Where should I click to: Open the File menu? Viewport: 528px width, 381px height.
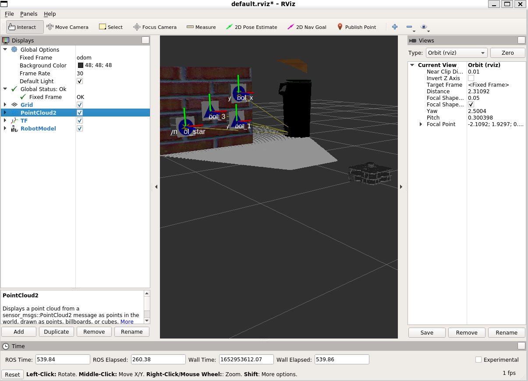(9, 14)
